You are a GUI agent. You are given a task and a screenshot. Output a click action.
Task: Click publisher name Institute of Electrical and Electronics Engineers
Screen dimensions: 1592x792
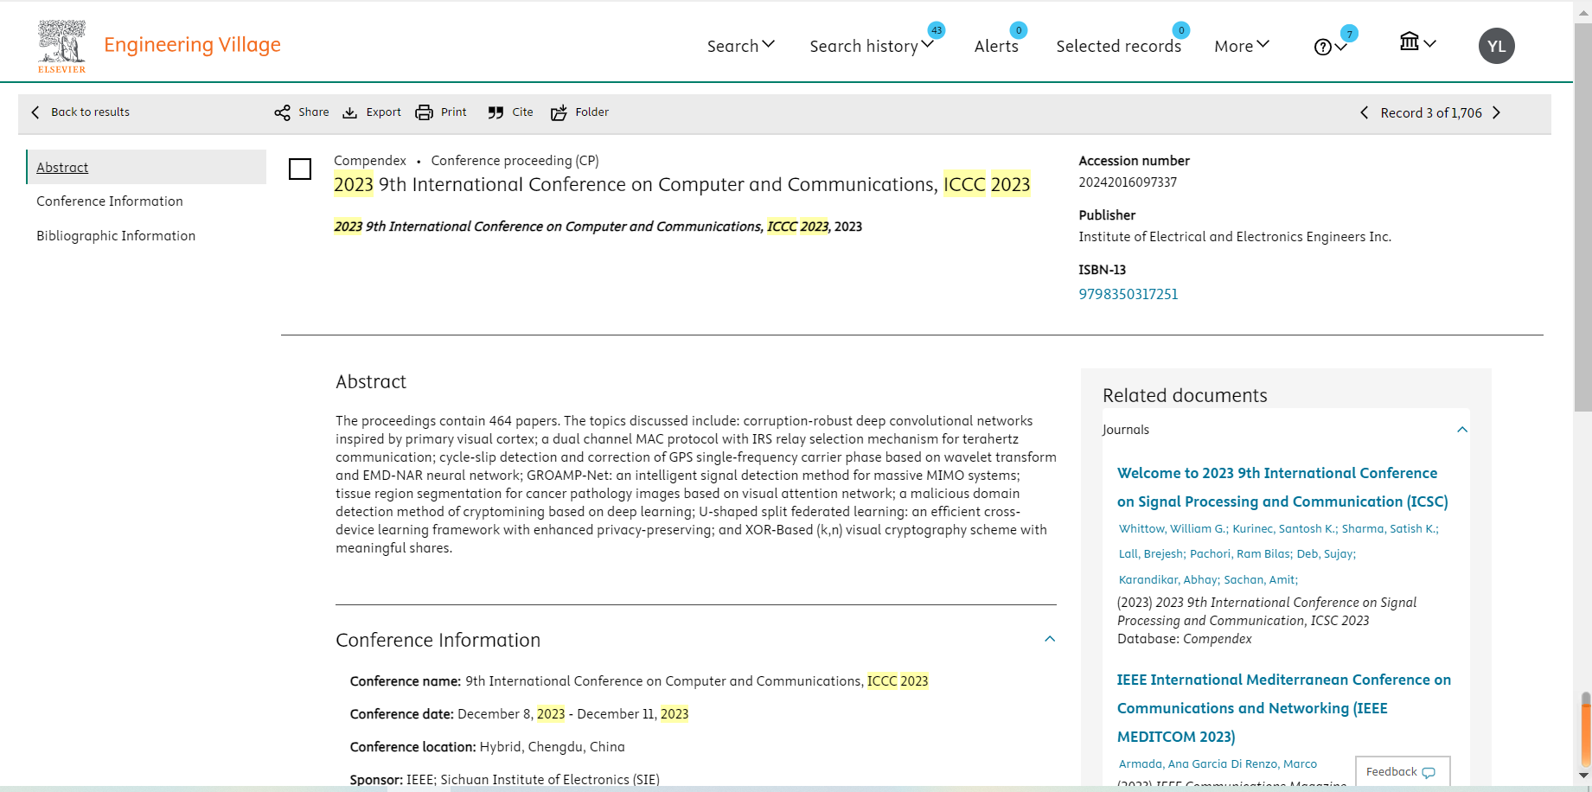[1235, 237]
